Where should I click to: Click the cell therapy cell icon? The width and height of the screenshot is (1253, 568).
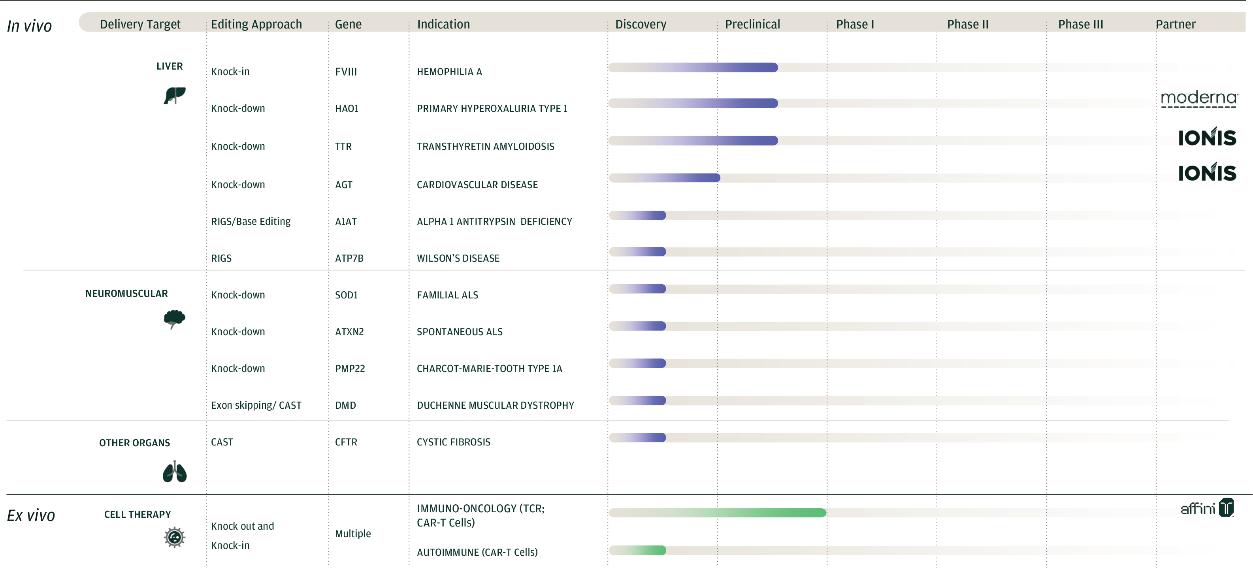tap(174, 537)
